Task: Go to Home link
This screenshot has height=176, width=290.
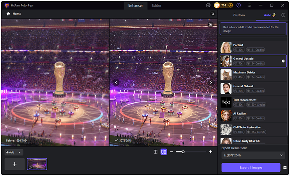Action: [17, 14]
